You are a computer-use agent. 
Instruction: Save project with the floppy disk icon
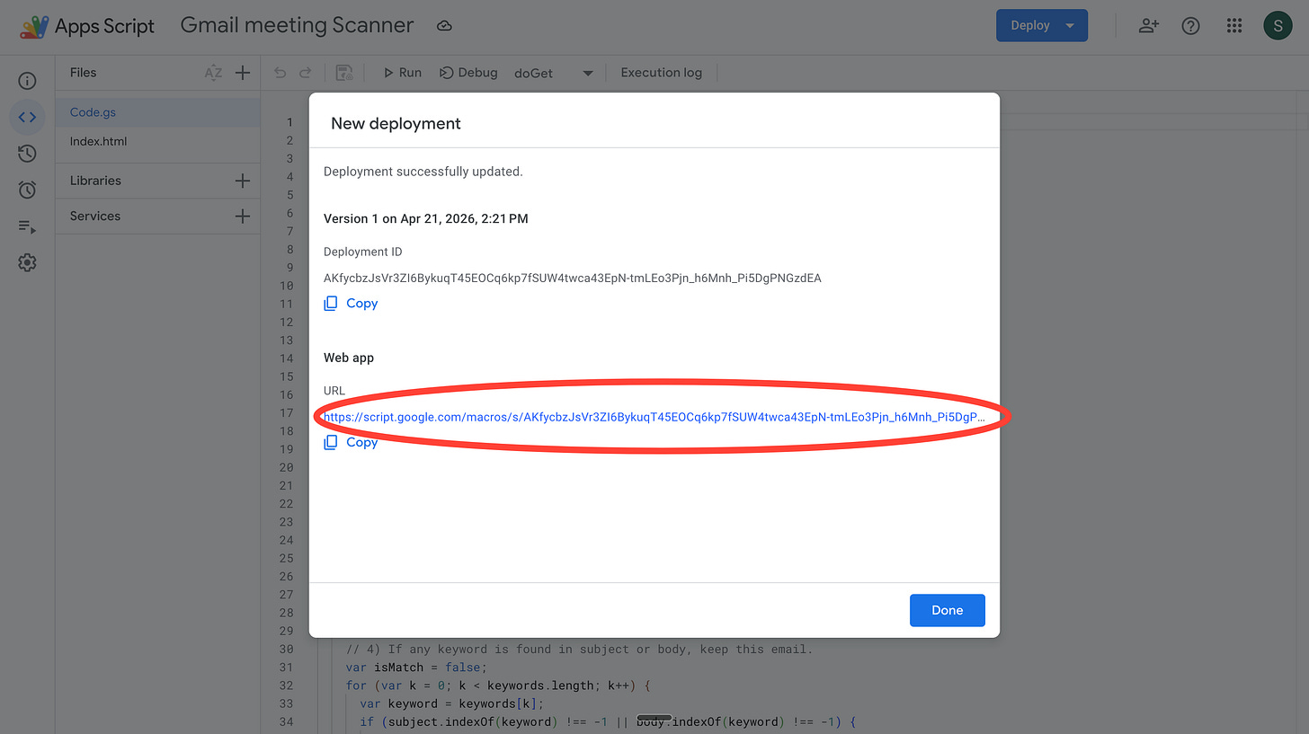coord(343,73)
